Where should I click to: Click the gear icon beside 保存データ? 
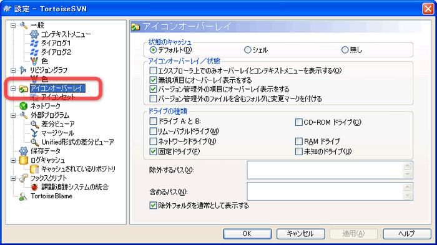[x=24, y=151]
